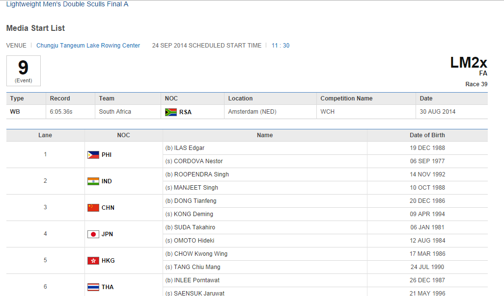The height and width of the screenshot is (296, 504).
Task: Click the scheduled start time 11:30
Action: [280, 46]
